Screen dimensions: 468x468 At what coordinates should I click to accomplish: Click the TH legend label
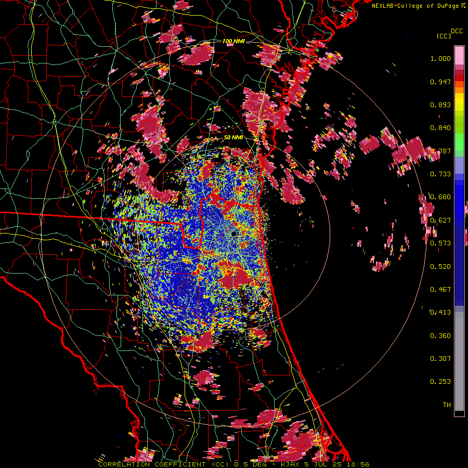coord(447,405)
